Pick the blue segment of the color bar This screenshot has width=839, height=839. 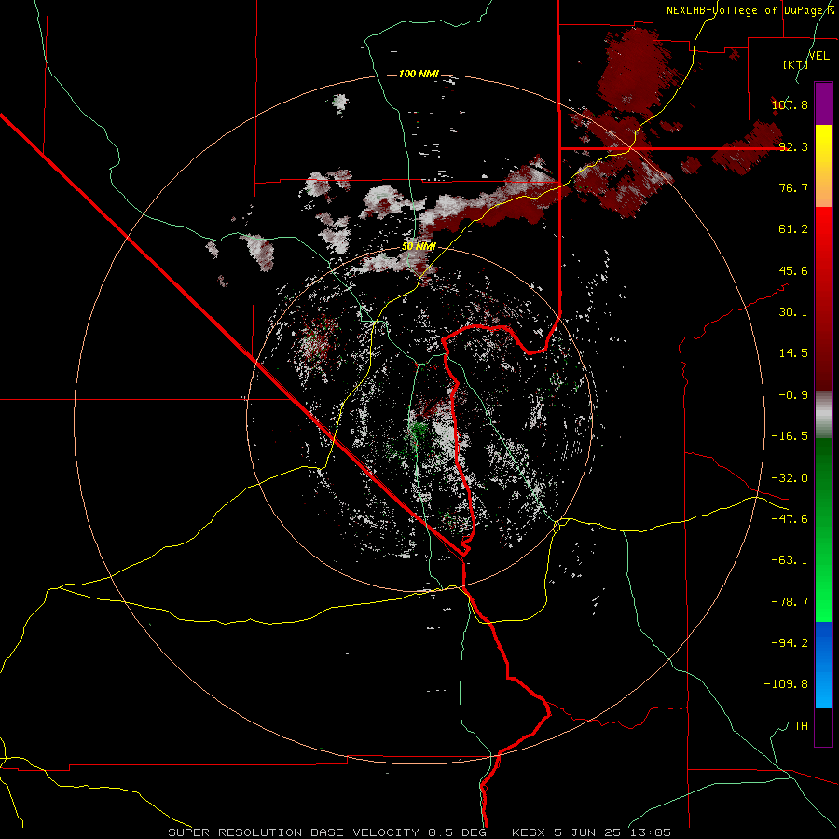click(x=823, y=665)
